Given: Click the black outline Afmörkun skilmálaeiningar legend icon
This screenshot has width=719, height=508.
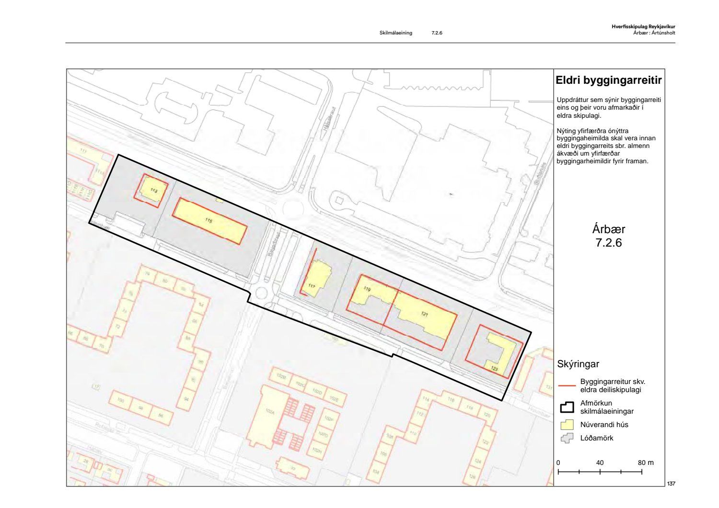Looking at the screenshot, I should click(567, 407).
